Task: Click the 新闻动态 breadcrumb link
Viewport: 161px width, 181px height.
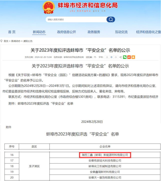Action: pyautogui.click(x=16, y=41)
